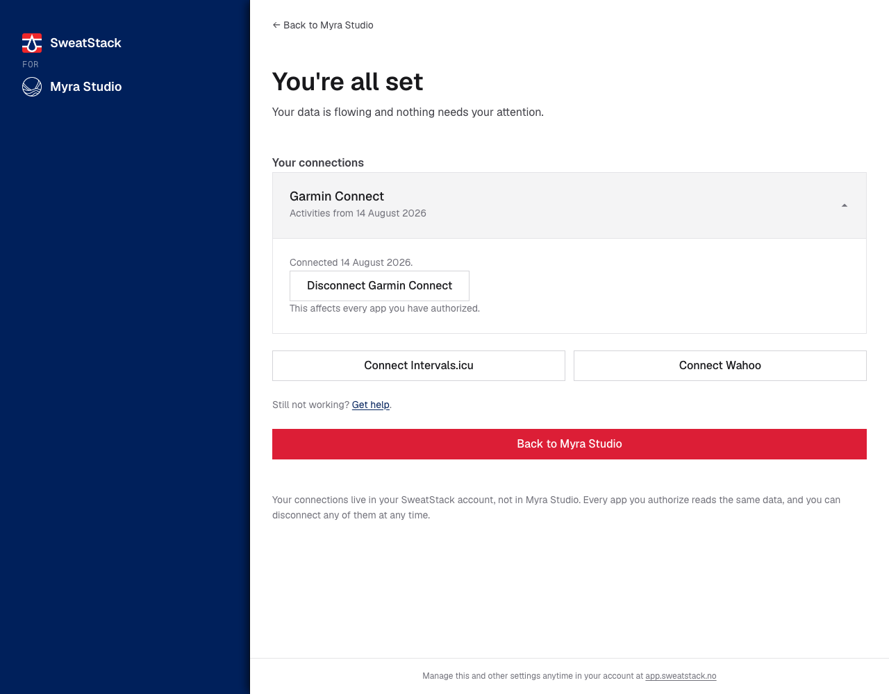The image size is (889, 694).
Task: Click 'Connected 14 August 2026.' text
Action: [x=351, y=262]
